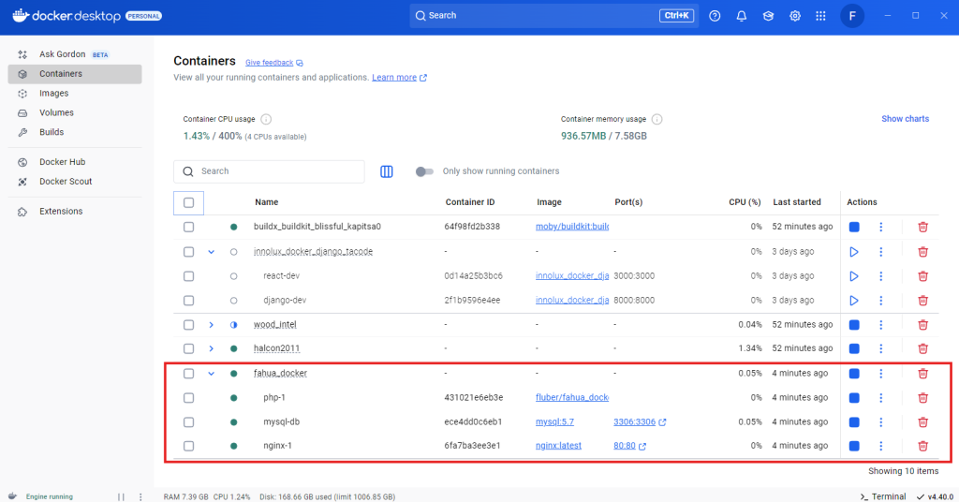Select checkbox for fahua_docker row

click(188, 374)
